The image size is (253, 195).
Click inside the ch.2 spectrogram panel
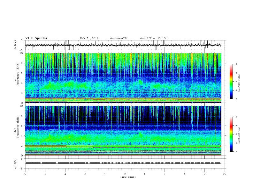pos(123,131)
